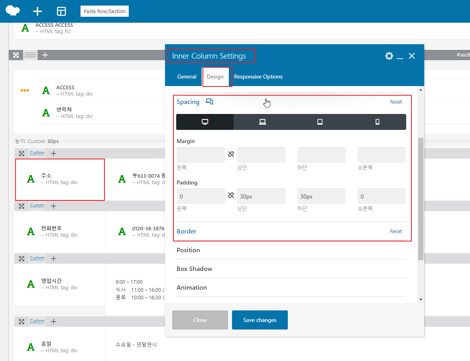Toggle responsive devices icon beside Spacing
Viewport: 470px width, 361px height.
tap(209, 102)
